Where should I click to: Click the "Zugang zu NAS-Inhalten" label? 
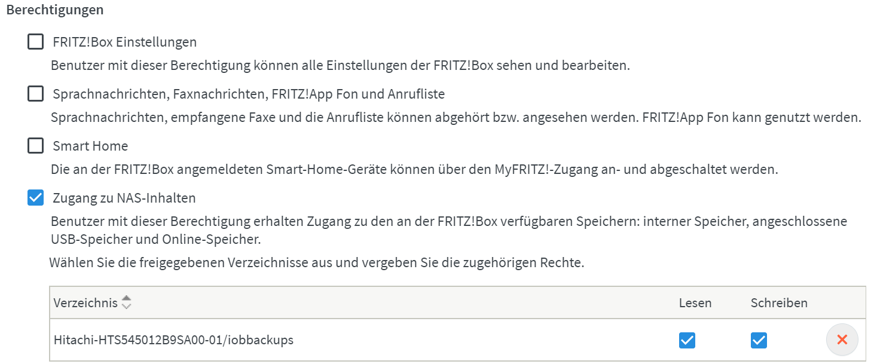pos(124,198)
